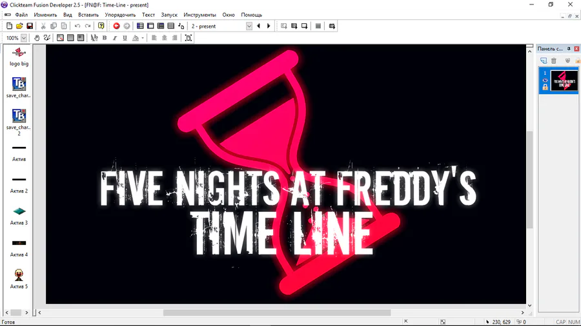Click the Build and Run icon
Screen dimensions: 581x326
332,26
